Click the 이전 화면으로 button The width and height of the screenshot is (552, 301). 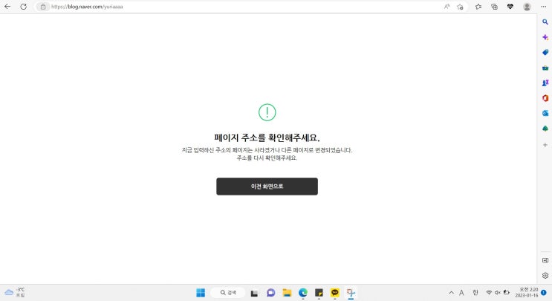point(267,187)
